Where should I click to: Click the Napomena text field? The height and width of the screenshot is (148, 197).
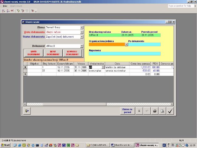click(124, 54)
